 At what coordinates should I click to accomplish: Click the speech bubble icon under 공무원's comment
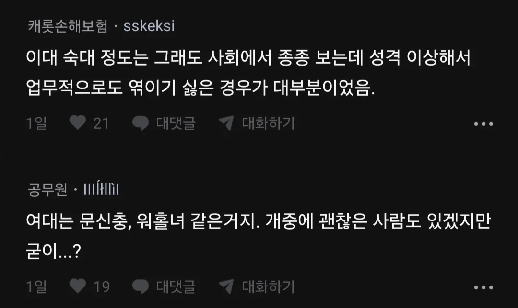141,286
